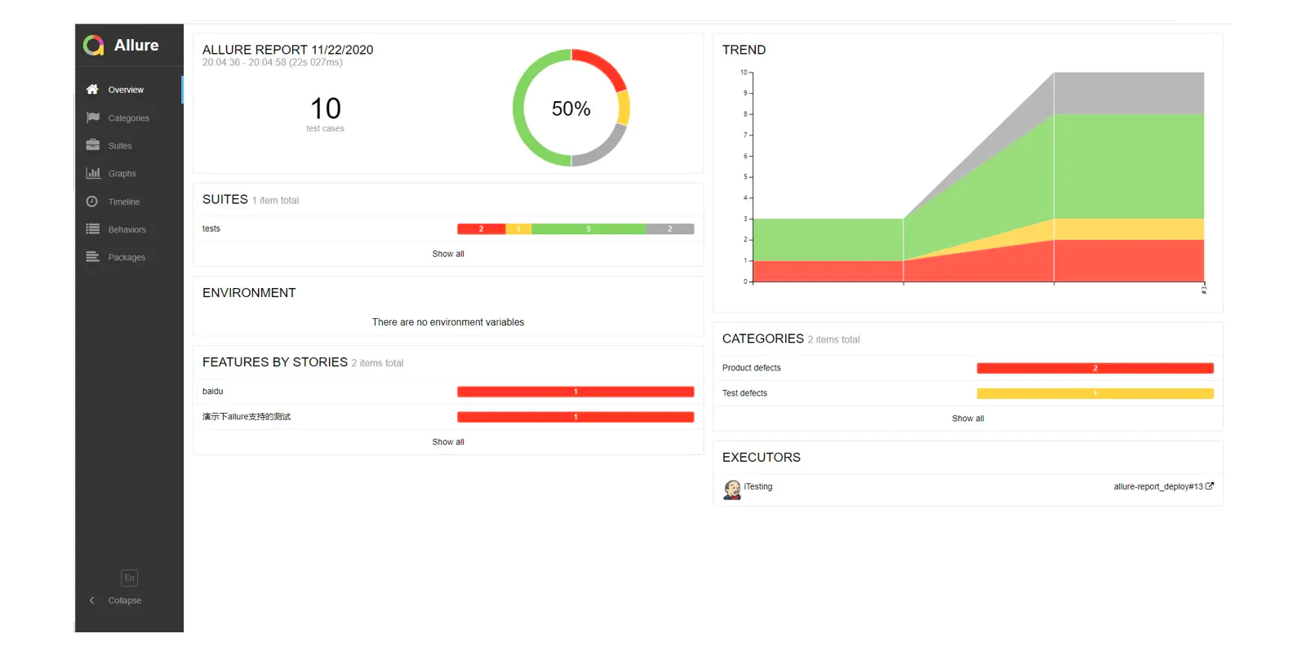This screenshot has height=647, width=1306.
Task: Click the Behaviors list icon
Action: tap(92, 229)
